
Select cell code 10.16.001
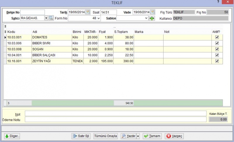coord(19,61)
